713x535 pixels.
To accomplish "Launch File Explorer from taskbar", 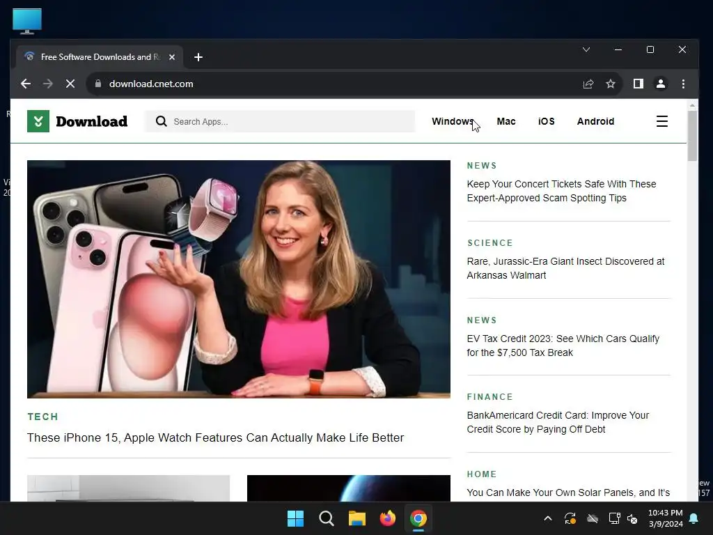I will [x=357, y=518].
